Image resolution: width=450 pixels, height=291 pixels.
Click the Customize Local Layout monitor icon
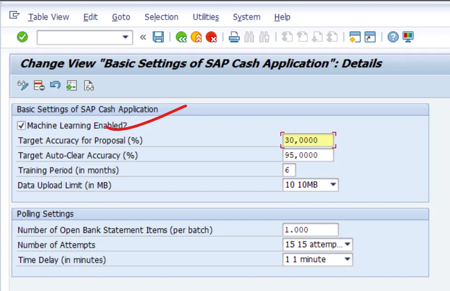[x=408, y=37]
